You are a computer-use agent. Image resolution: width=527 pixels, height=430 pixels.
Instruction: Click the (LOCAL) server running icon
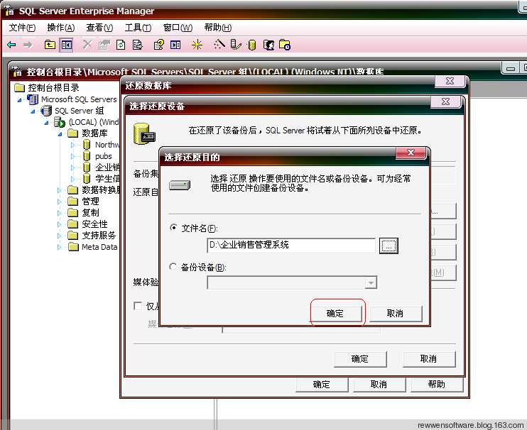60,122
